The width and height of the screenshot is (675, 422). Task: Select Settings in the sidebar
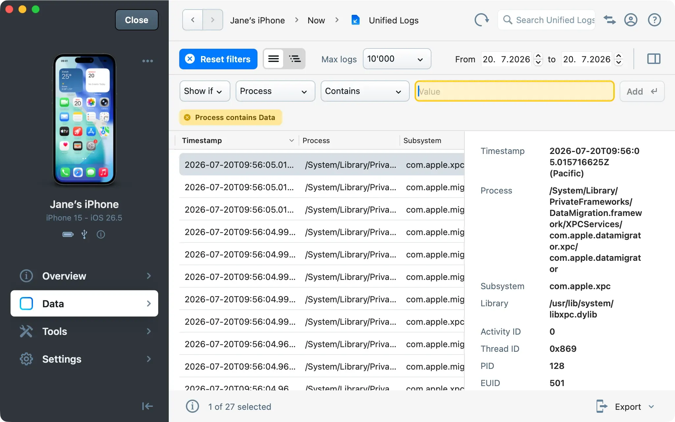tap(84, 359)
